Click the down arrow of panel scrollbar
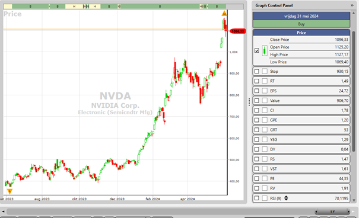Viewport: 359px width, 218px height. coord(354,200)
